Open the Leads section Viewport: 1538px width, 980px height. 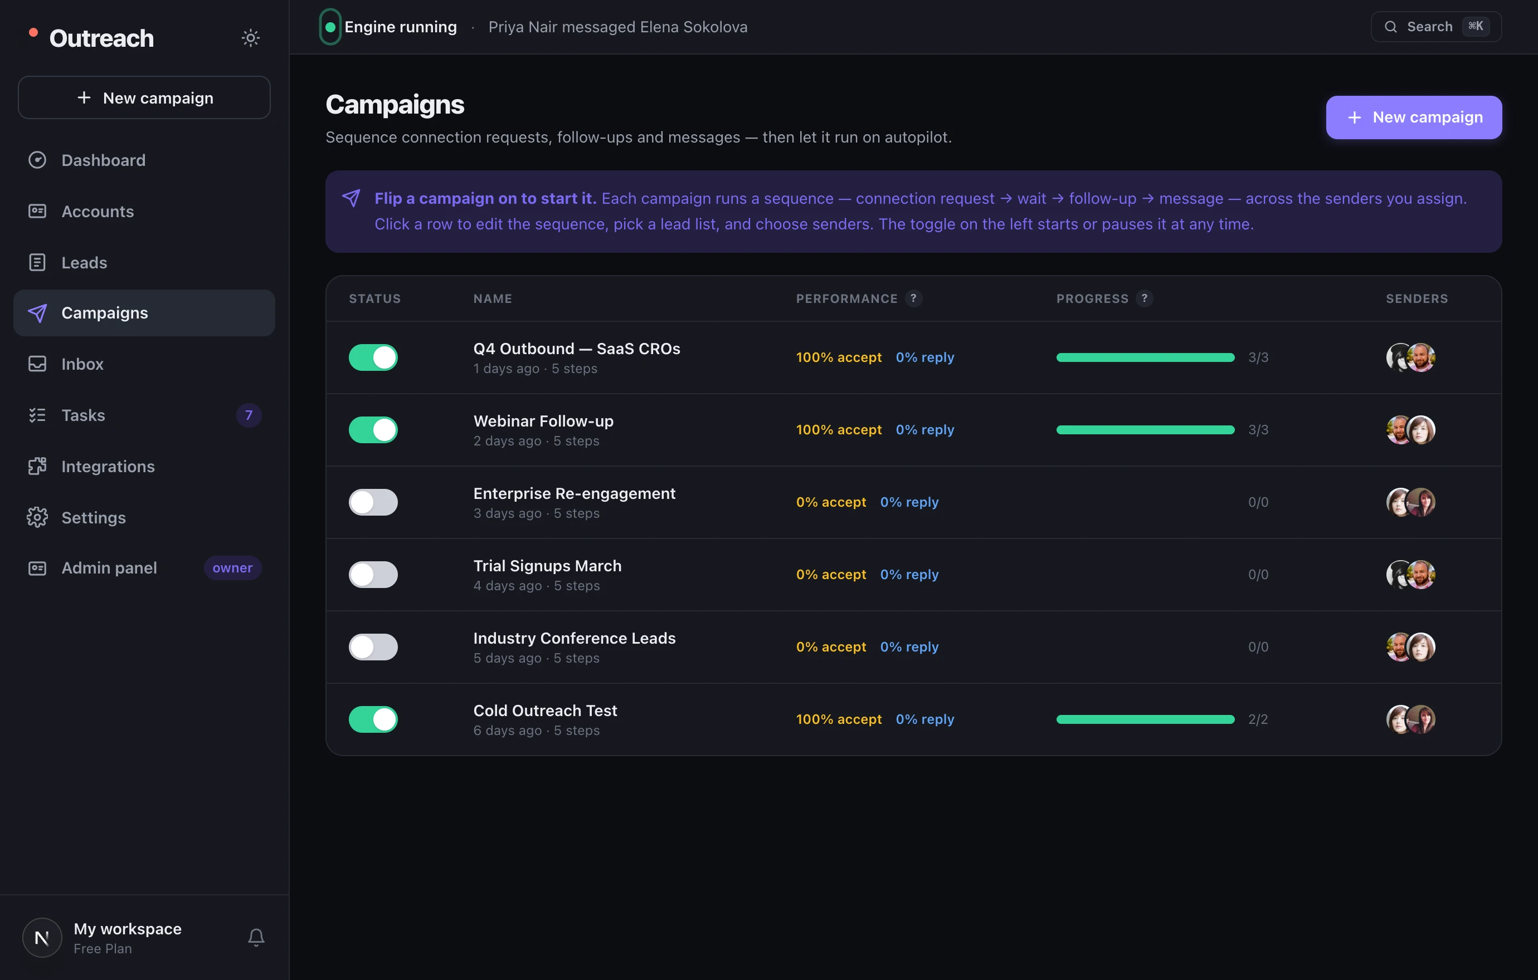point(144,262)
